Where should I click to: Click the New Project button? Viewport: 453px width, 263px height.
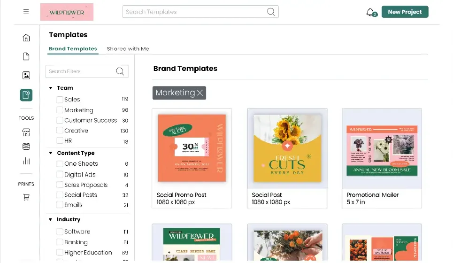[x=405, y=12]
